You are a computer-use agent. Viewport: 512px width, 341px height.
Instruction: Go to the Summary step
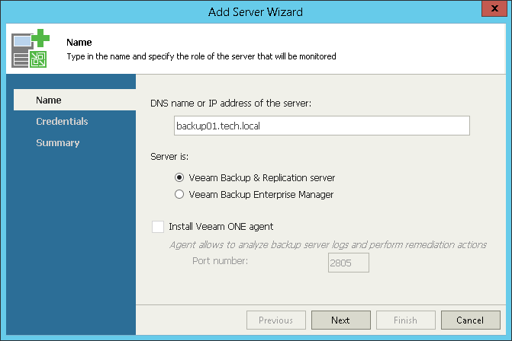point(57,143)
